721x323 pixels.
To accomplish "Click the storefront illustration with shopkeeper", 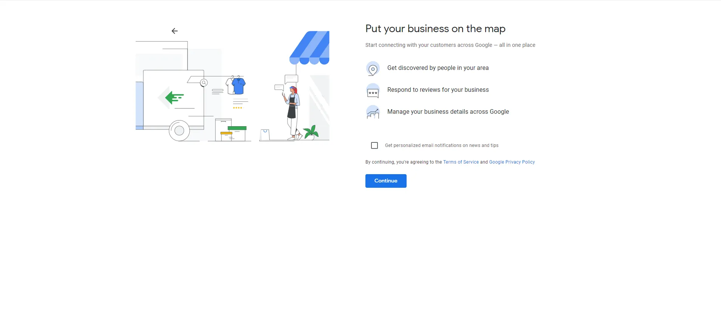I will point(294,86).
